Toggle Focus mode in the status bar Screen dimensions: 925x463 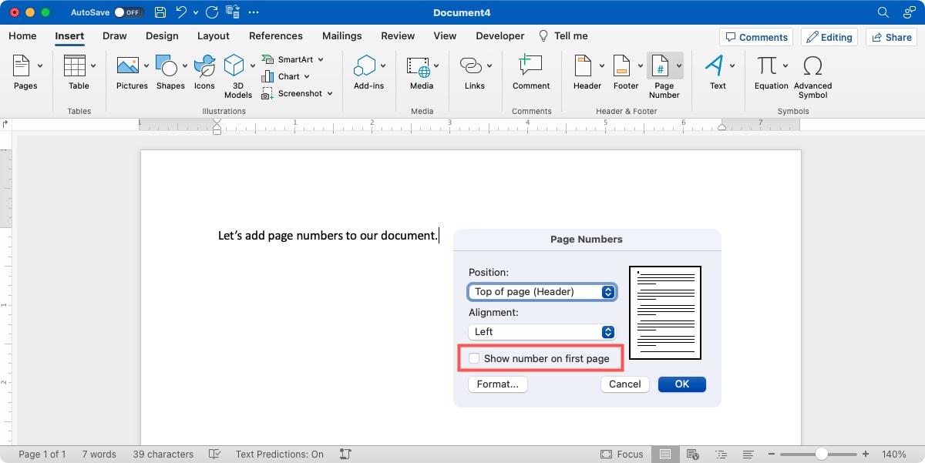[x=621, y=454]
